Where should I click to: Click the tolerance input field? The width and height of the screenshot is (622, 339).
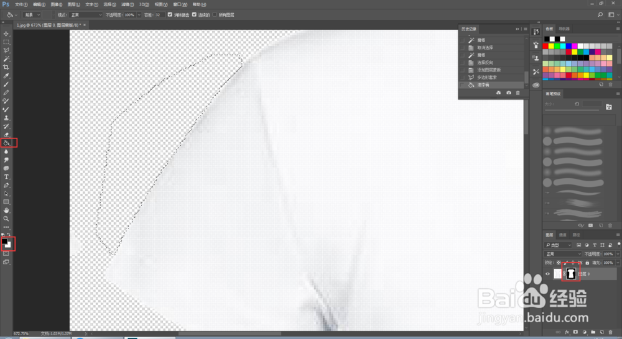(159, 15)
